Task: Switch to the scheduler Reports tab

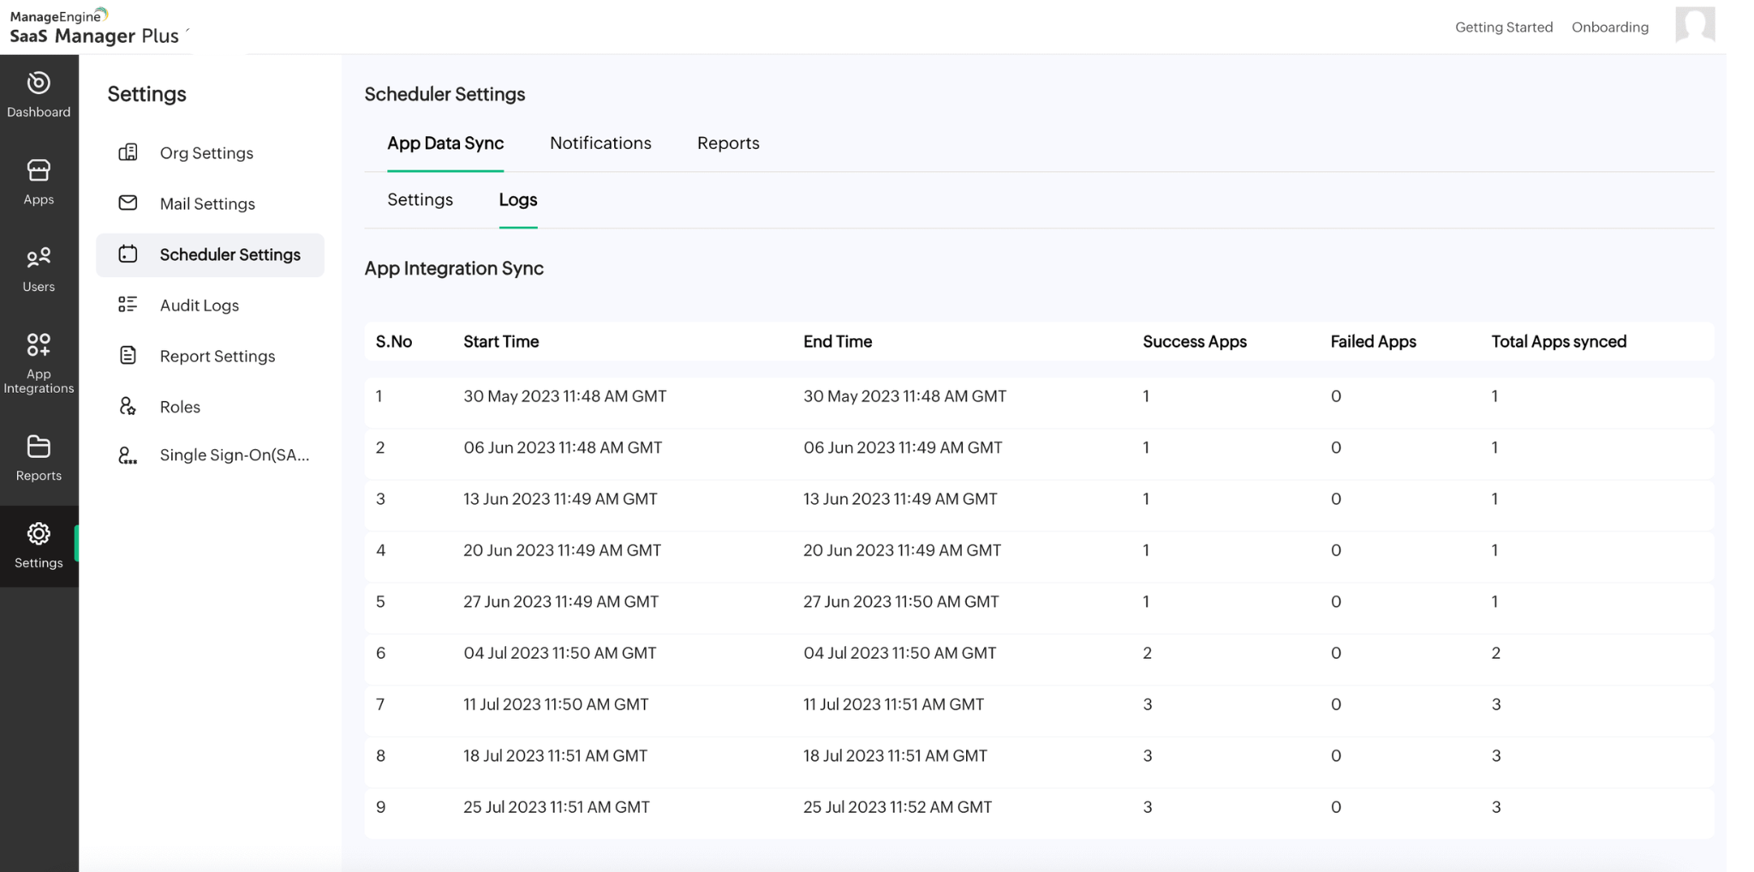Action: tap(728, 143)
